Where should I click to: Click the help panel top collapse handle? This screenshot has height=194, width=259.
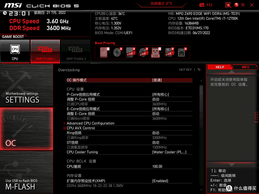coord(232,72)
